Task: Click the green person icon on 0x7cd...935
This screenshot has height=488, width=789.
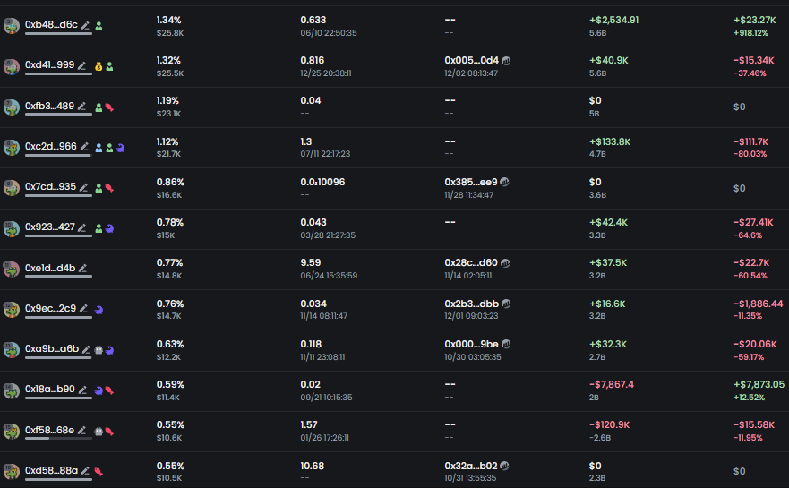Action: [99, 188]
